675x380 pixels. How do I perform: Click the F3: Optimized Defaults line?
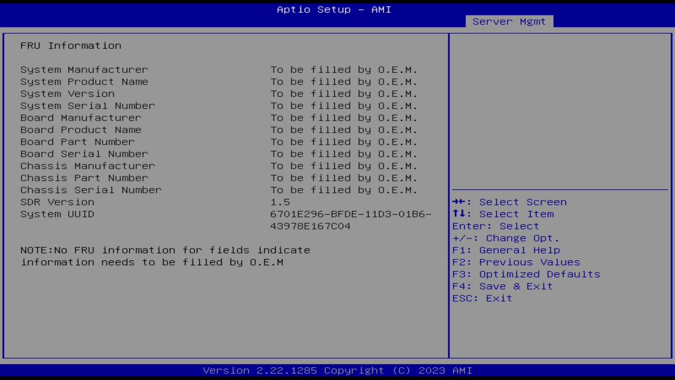526,275
